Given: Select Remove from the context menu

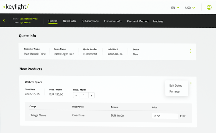Looking at the screenshot, I should click(x=174, y=92).
